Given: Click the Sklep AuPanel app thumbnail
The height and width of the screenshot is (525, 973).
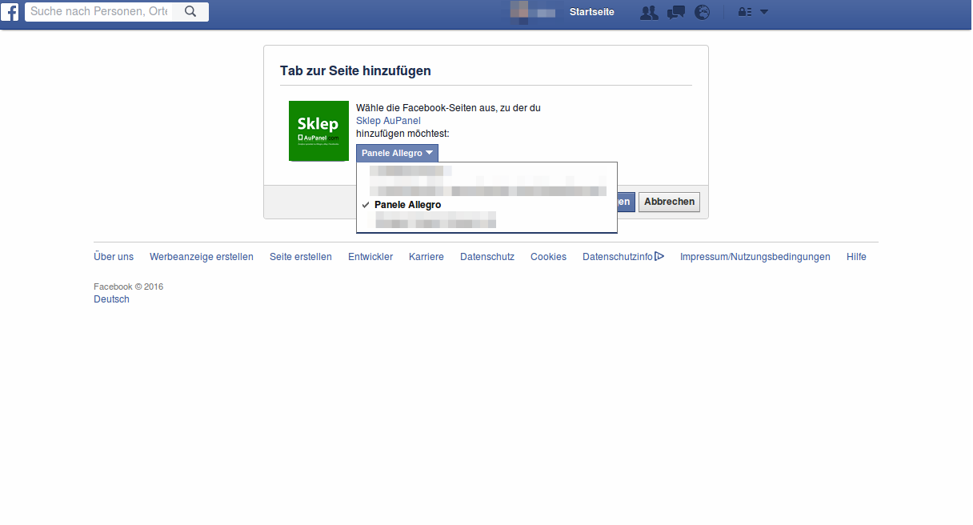Looking at the screenshot, I should 318,130.
